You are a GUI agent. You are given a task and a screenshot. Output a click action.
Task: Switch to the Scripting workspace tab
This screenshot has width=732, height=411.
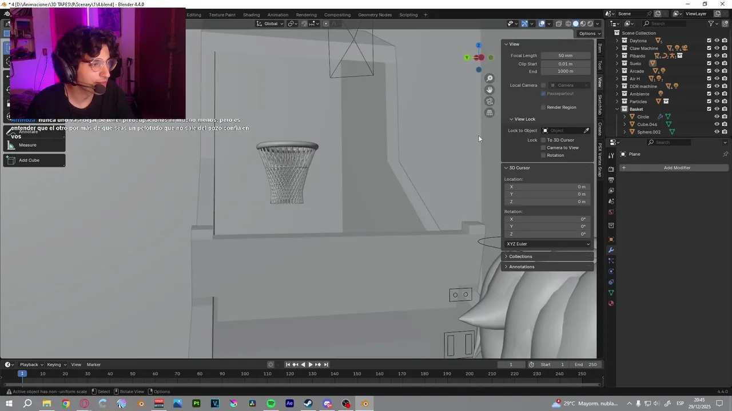coord(408,15)
